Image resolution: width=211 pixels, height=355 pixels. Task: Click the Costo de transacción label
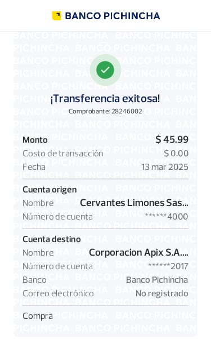[x=63, y=154]
